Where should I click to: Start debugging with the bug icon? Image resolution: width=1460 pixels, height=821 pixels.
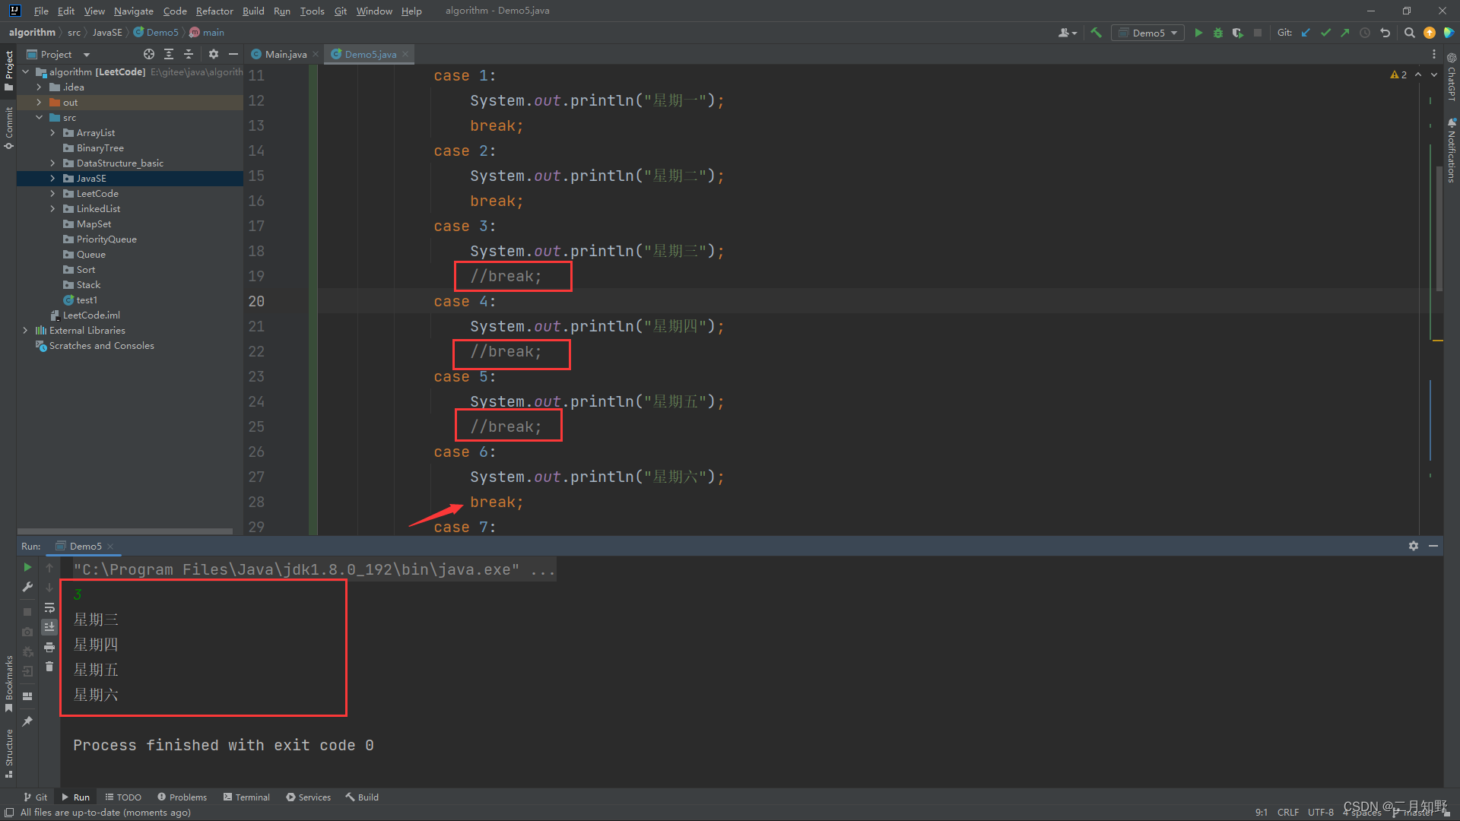coord(1218,33)
